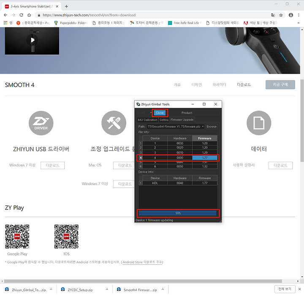This screenshot has height=295, width=304.
Task: Switch to the Setting tab
Action: [x=164, y=120]
